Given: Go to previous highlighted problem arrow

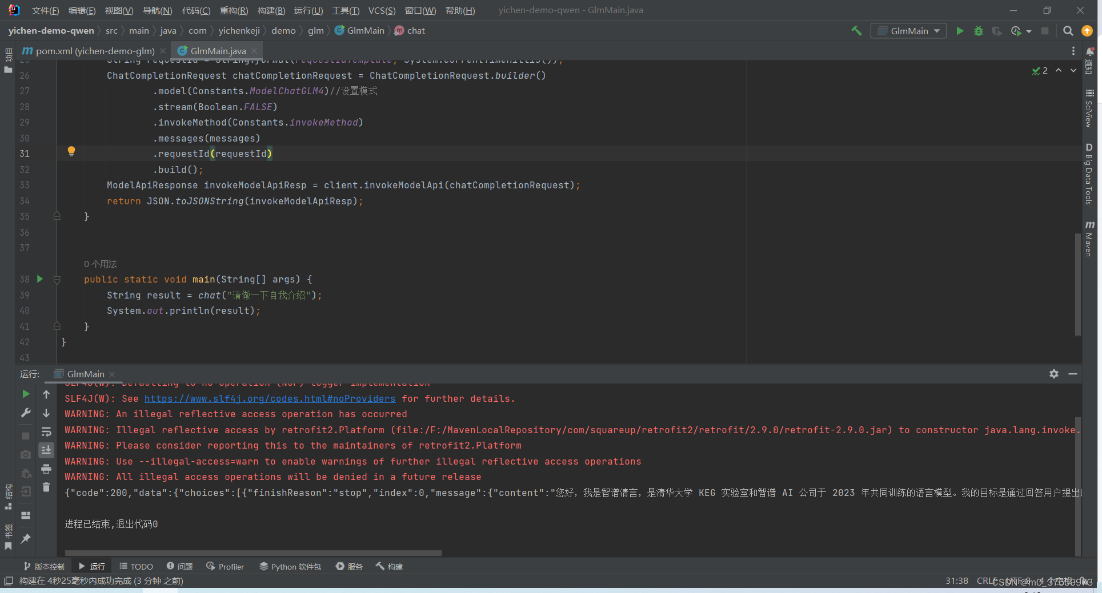Looking at the screenshot, I should point(1059,70).
